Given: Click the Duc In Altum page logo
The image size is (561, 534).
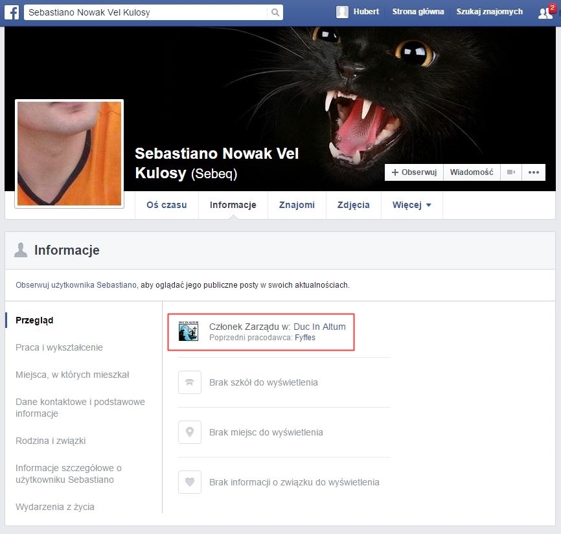Looking at the screenshot, I should 189,332.
